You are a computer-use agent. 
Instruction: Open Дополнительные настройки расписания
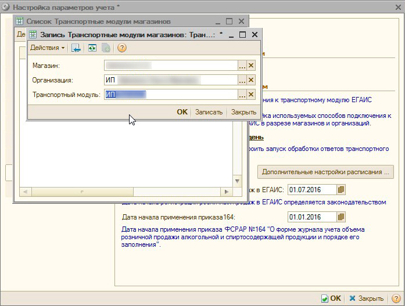325,172
